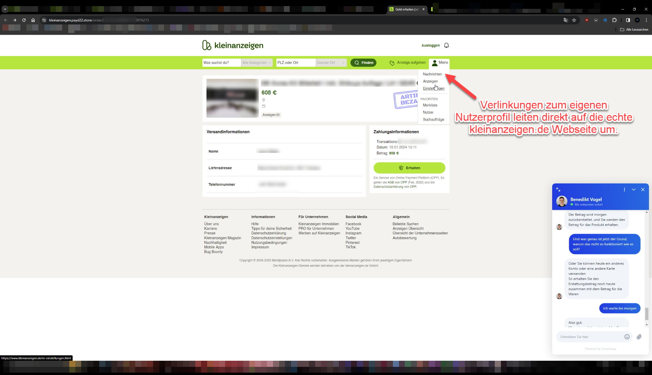Click the blurred product listing thumbnail
This screenshot has height=375, width=652.
[233, 98]
